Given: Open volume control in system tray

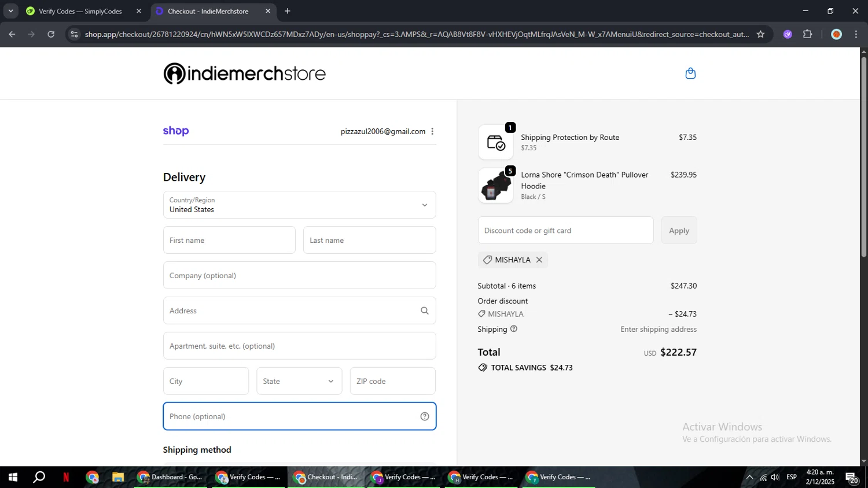Looking at the screenshot, I should point(775,477).
